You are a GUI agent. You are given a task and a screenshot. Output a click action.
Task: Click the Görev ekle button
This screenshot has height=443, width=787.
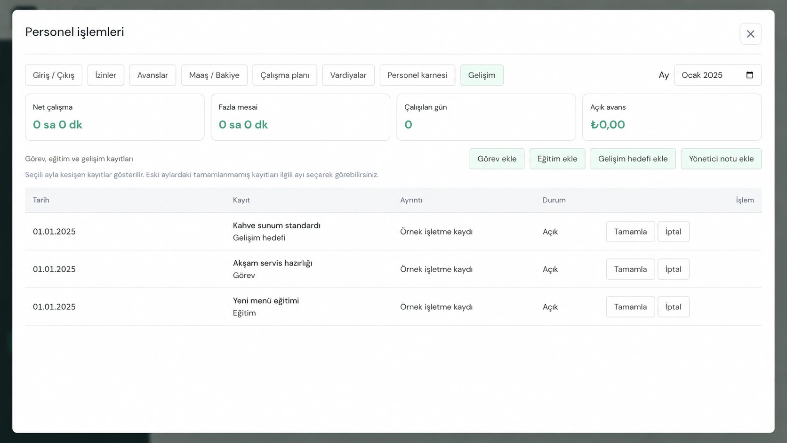(497, 159)
